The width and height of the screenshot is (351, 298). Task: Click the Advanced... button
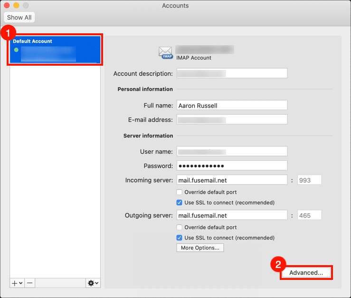pos(306,273)
